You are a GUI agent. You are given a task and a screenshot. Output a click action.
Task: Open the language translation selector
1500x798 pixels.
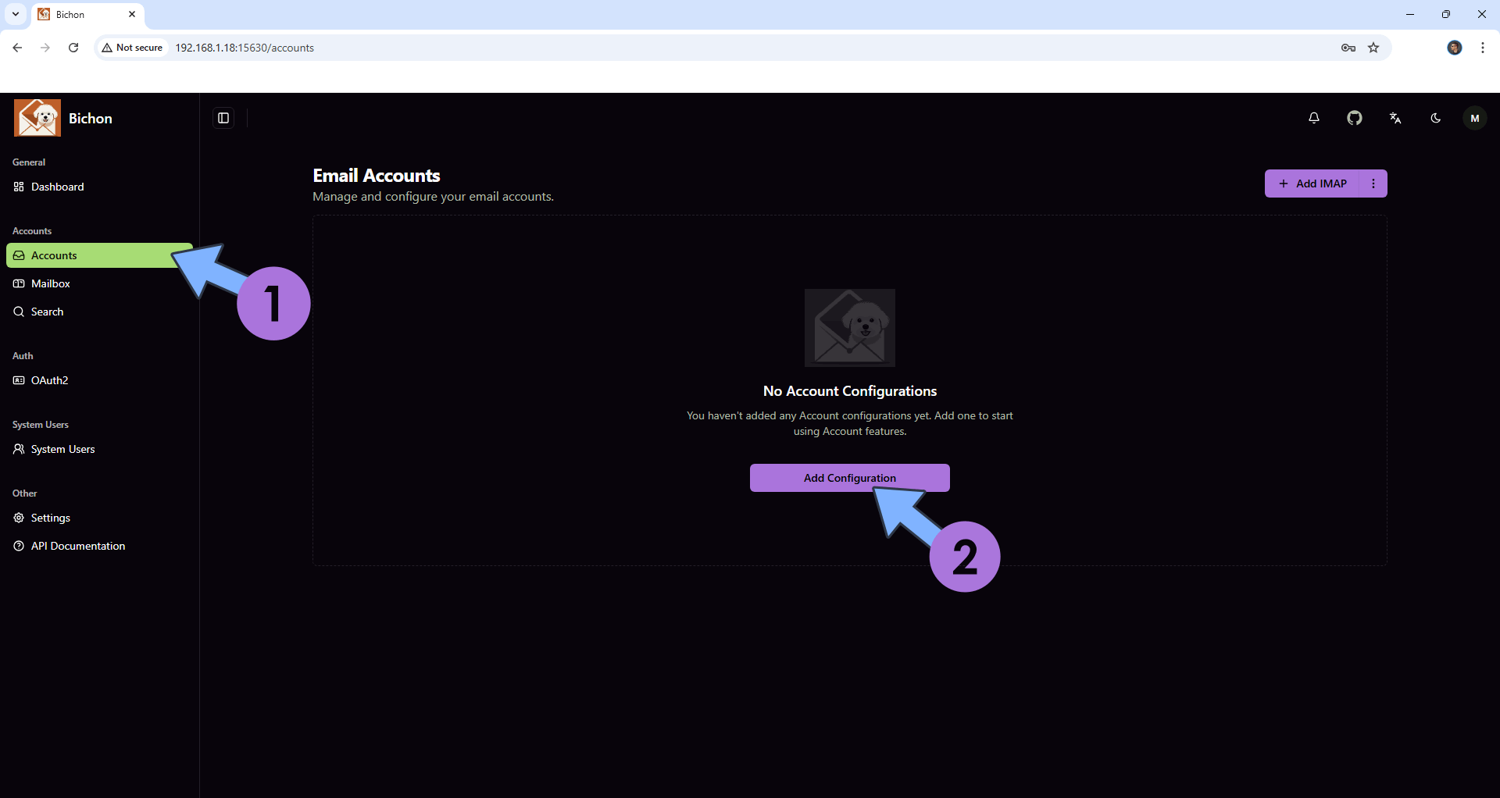[1395, 118]
